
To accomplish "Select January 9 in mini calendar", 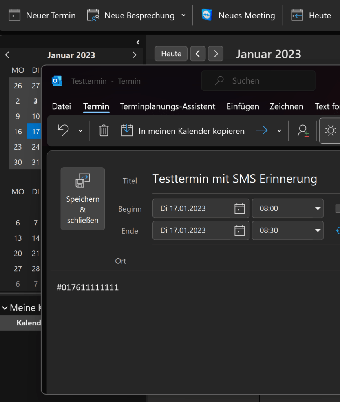I will (x=18, y=116).
